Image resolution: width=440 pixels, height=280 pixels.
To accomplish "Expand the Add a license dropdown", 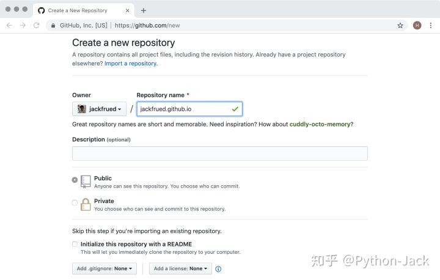I will 180,268.
